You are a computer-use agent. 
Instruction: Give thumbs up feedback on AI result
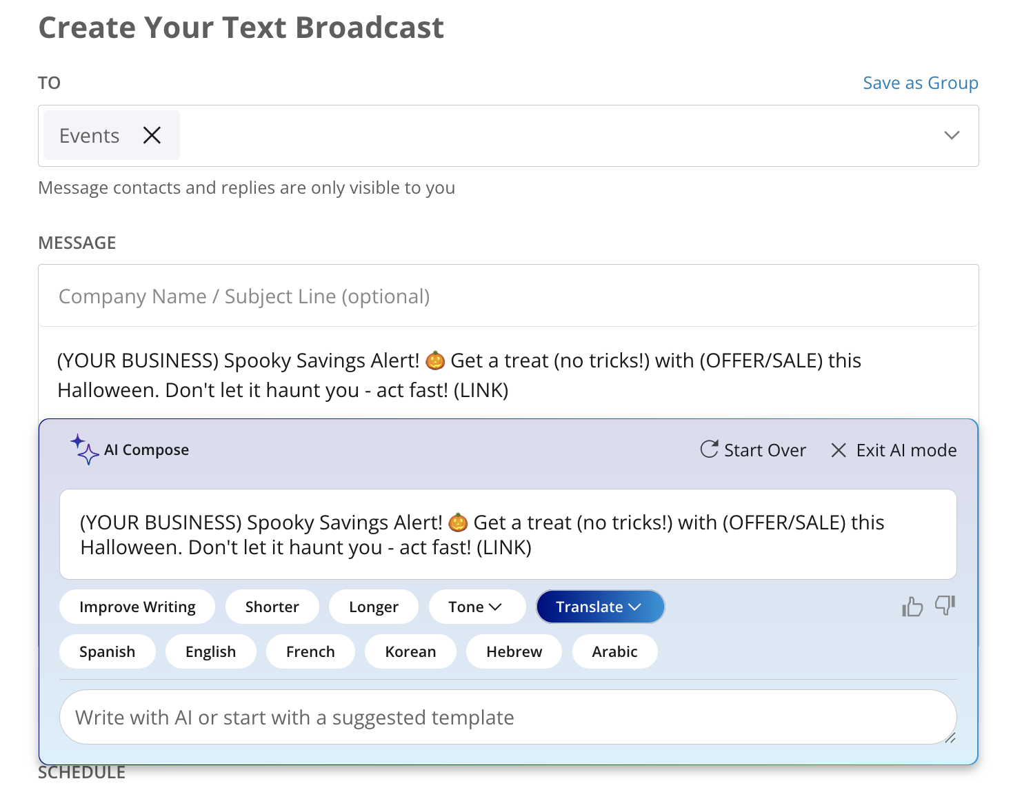coord(912,606)
